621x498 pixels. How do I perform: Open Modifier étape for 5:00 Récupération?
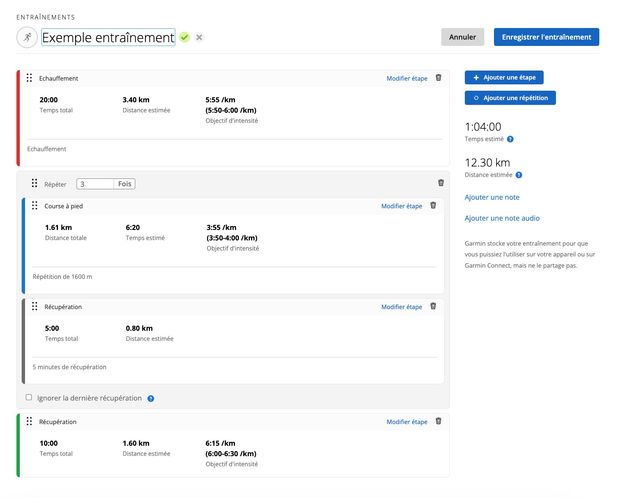(402, 307)
